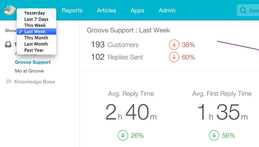Select This Week in the dropdown

coord(35,25)
